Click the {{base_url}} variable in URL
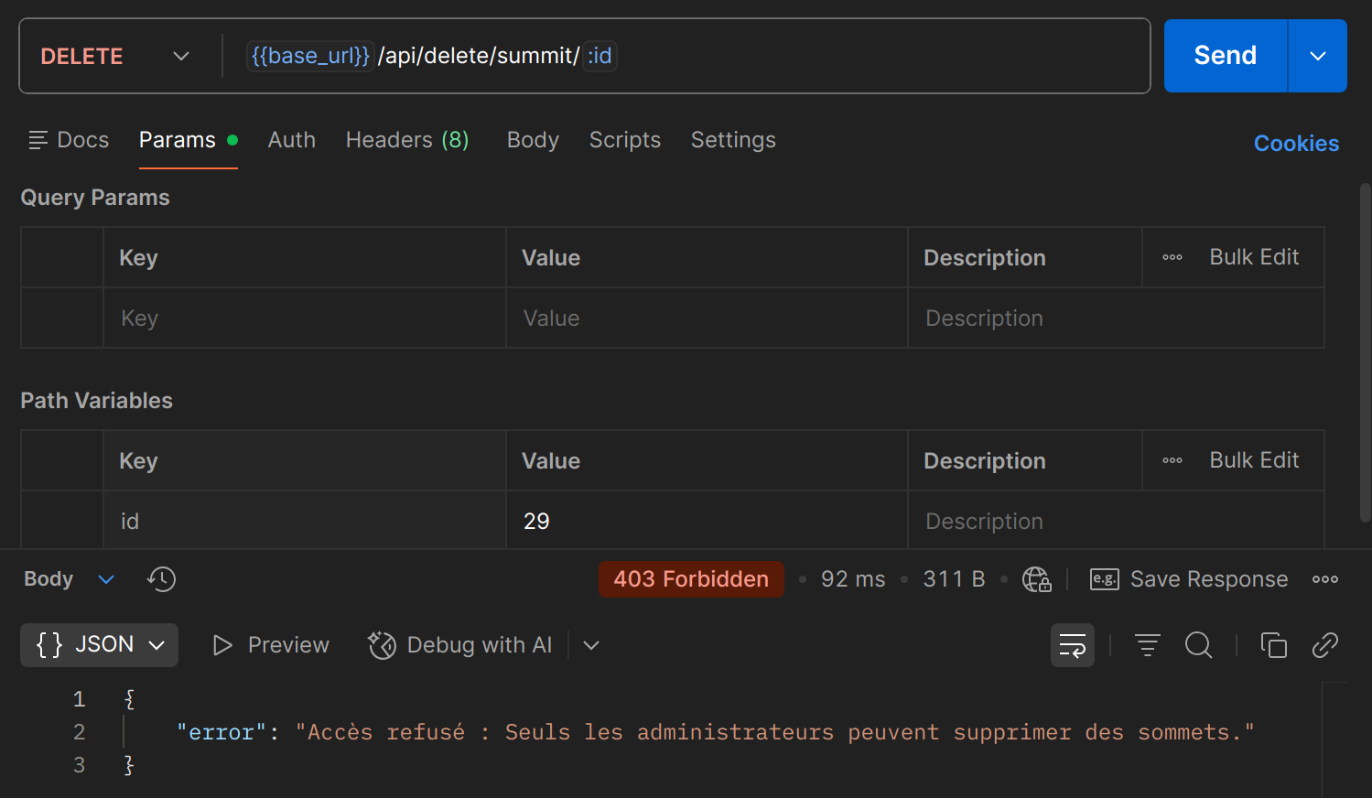Screen dimensions: 1372x798 (310, 56)
